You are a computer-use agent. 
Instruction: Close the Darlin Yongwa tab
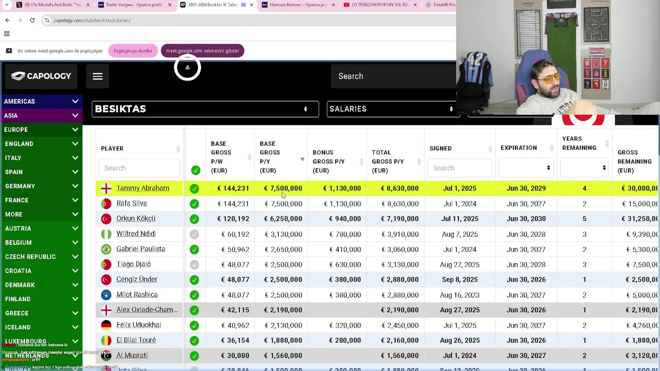tap(170, 5)
